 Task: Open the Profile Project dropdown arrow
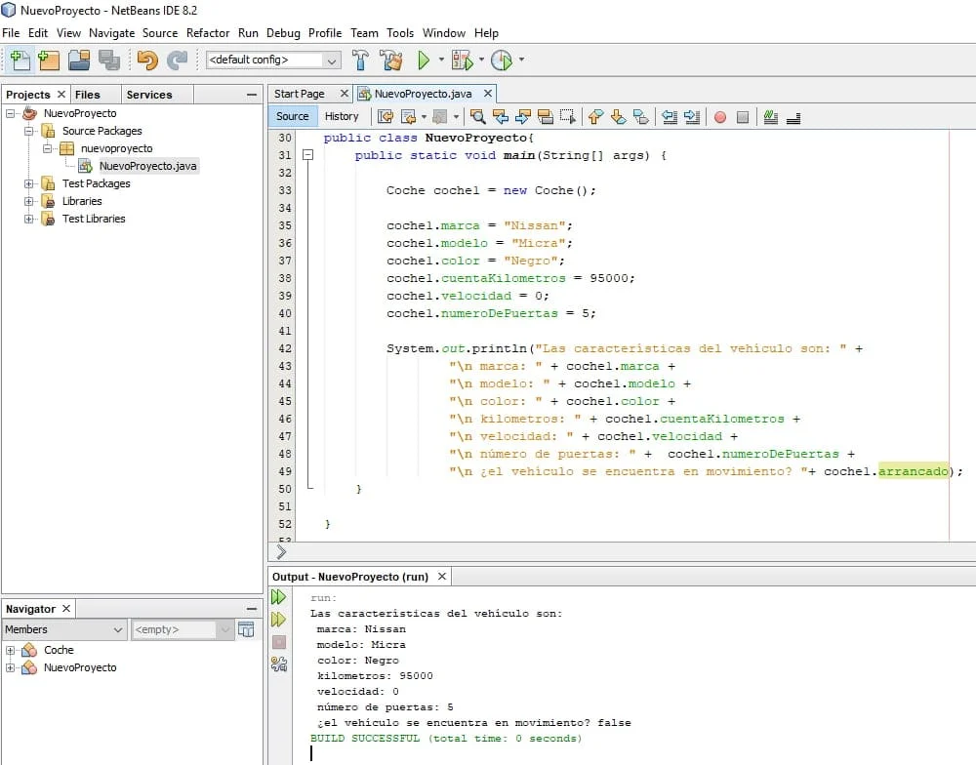tap(521, 60)
